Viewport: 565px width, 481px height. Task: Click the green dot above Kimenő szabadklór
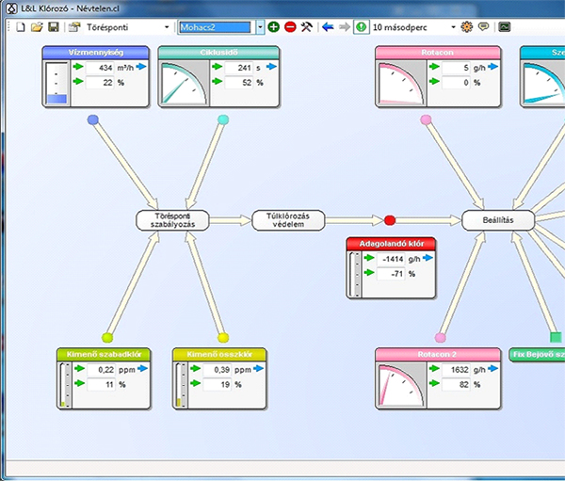click(x=107, y=338)
